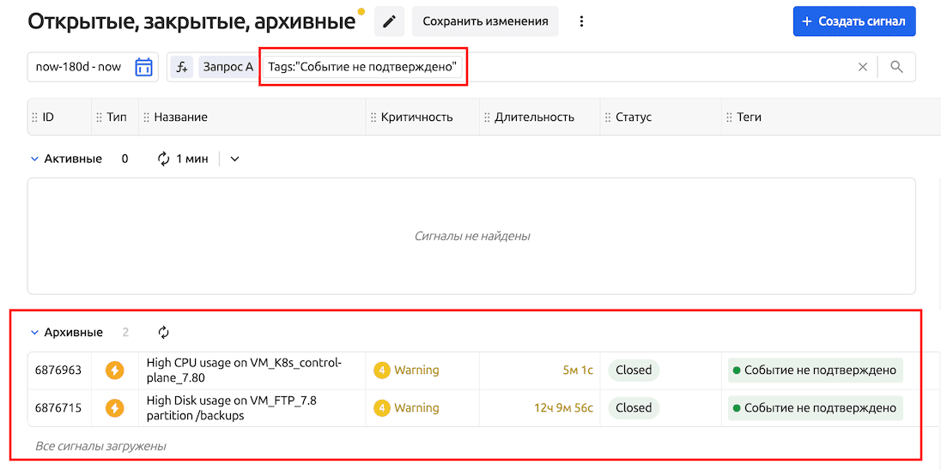The height and width of the screenshot is (470, 941).
Task: Click the Запрос A query label
Action: tap(228, 67)
